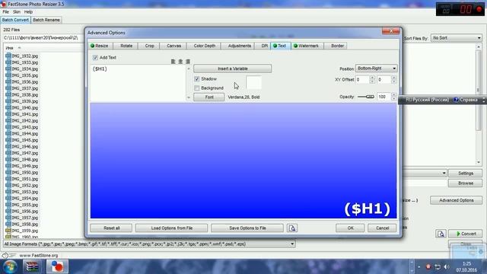487x274 pixels.
Task: Click the Settings button
Action: tap(465, 174)
